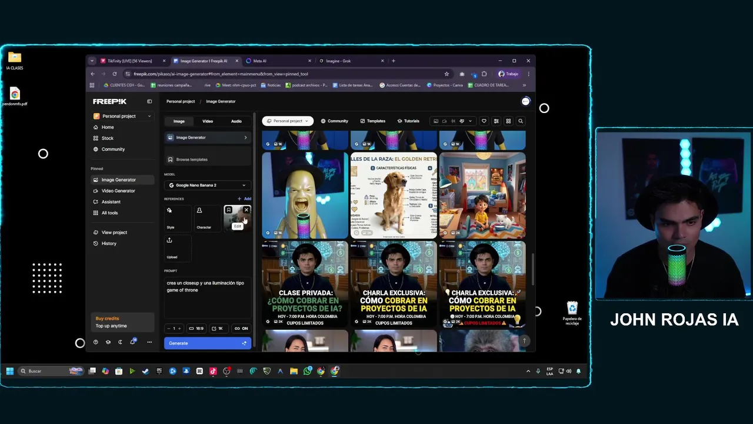Image resolution: width=753 pixels, height=424 pixels.
Task: Open aspect ratio 16:9 selector
Action: 196,329
